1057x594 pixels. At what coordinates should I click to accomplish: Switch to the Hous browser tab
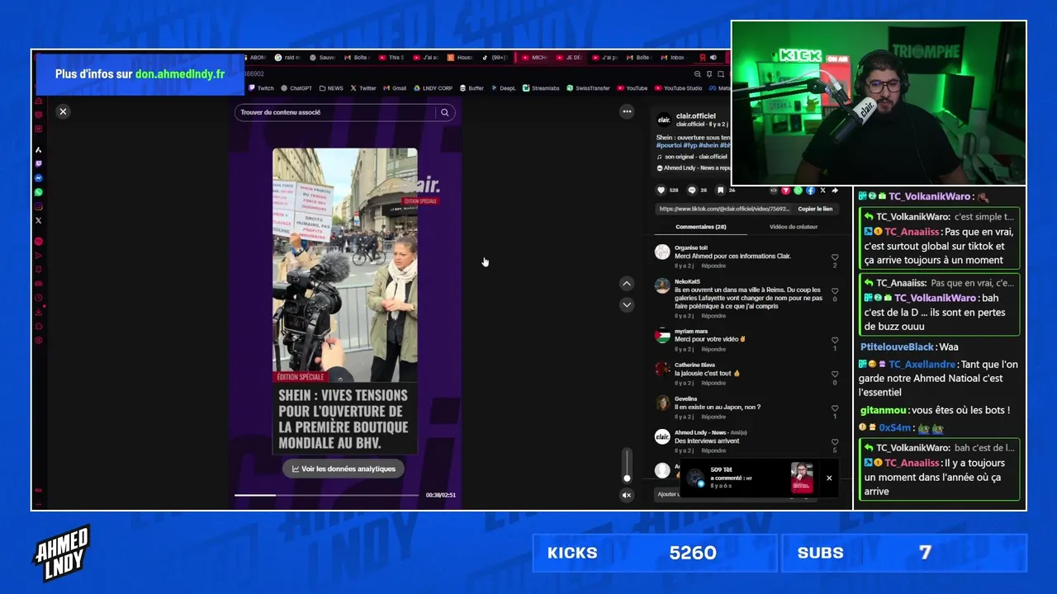(460, 58)
